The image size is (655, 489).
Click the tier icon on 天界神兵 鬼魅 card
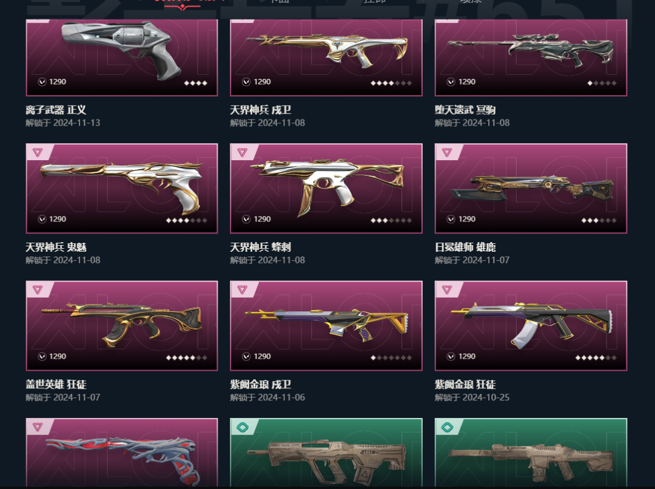(38, 152)
